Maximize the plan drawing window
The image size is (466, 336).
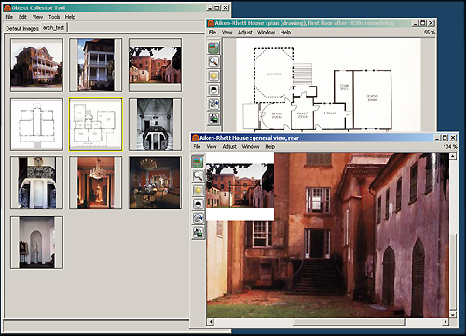pos(423,23)
